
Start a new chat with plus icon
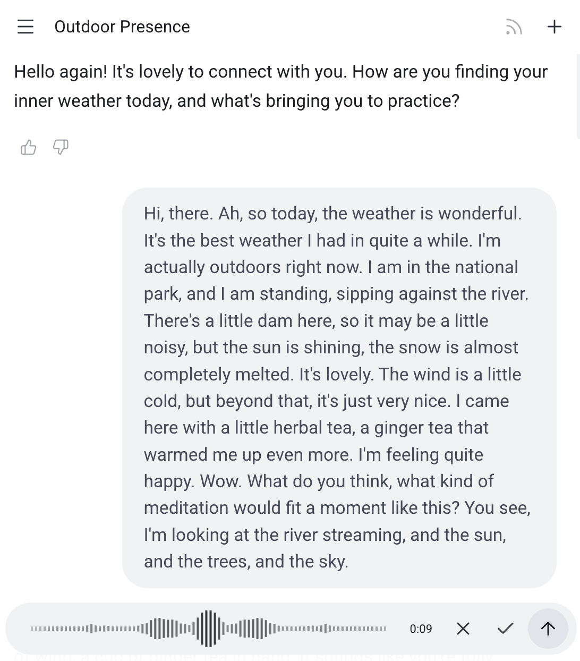click(x=554, y=27)
